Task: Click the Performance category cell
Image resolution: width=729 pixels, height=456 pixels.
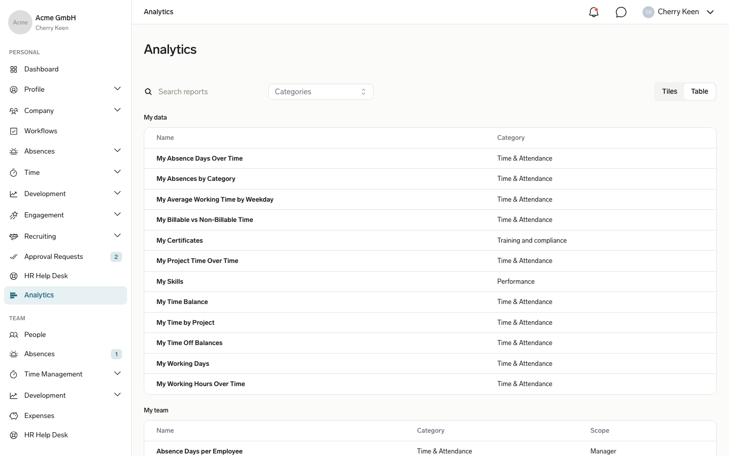Action: (x=516, y=282)
